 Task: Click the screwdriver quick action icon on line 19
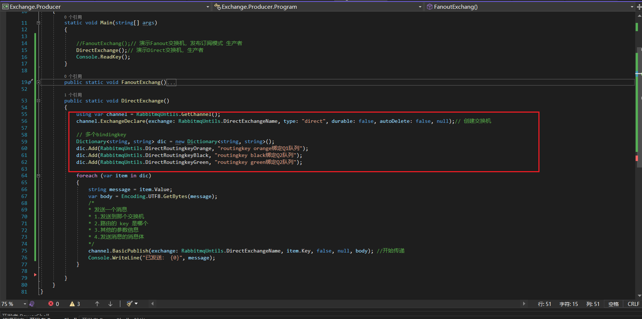tap(31, 82)
